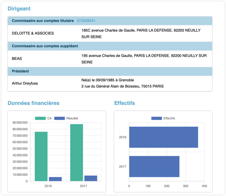Select the 2016 Effectifs horizontal bar

(x=164, y=137)
